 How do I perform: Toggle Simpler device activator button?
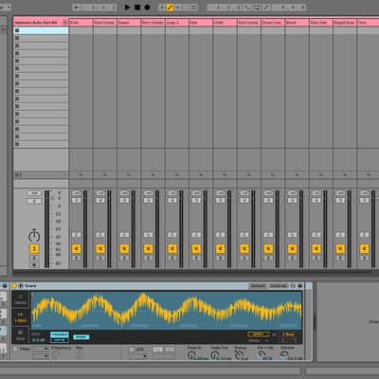14,286
